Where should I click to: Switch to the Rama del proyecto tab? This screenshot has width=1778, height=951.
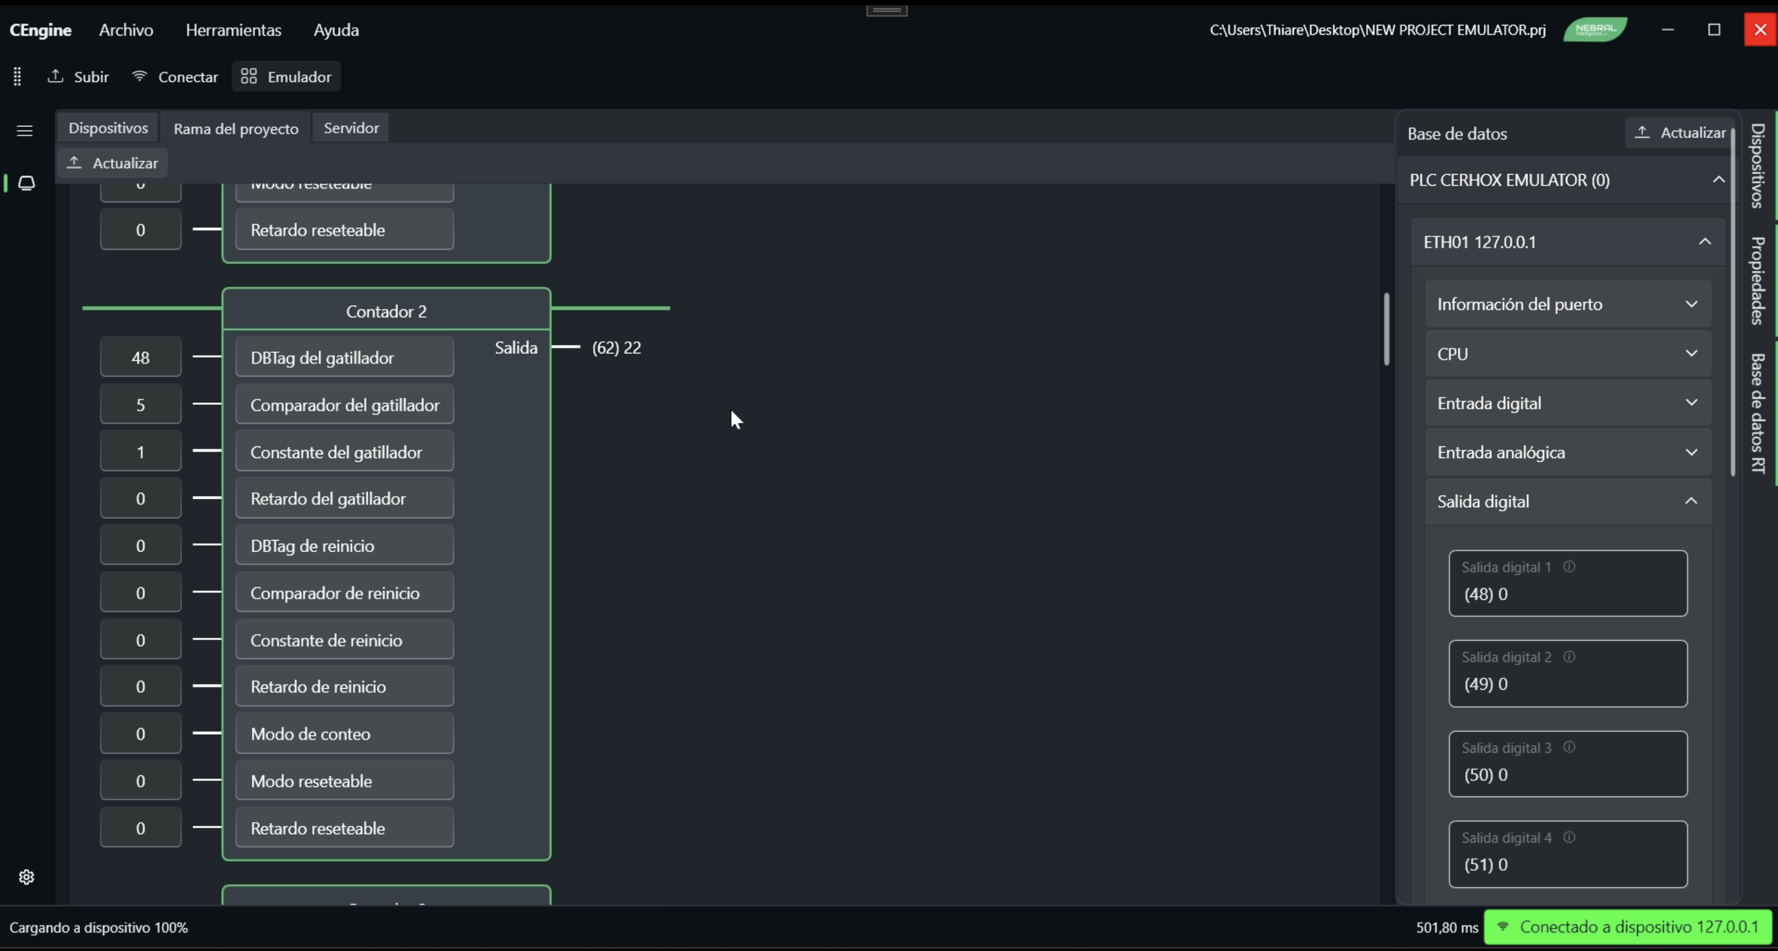click(x=236, y=129)
